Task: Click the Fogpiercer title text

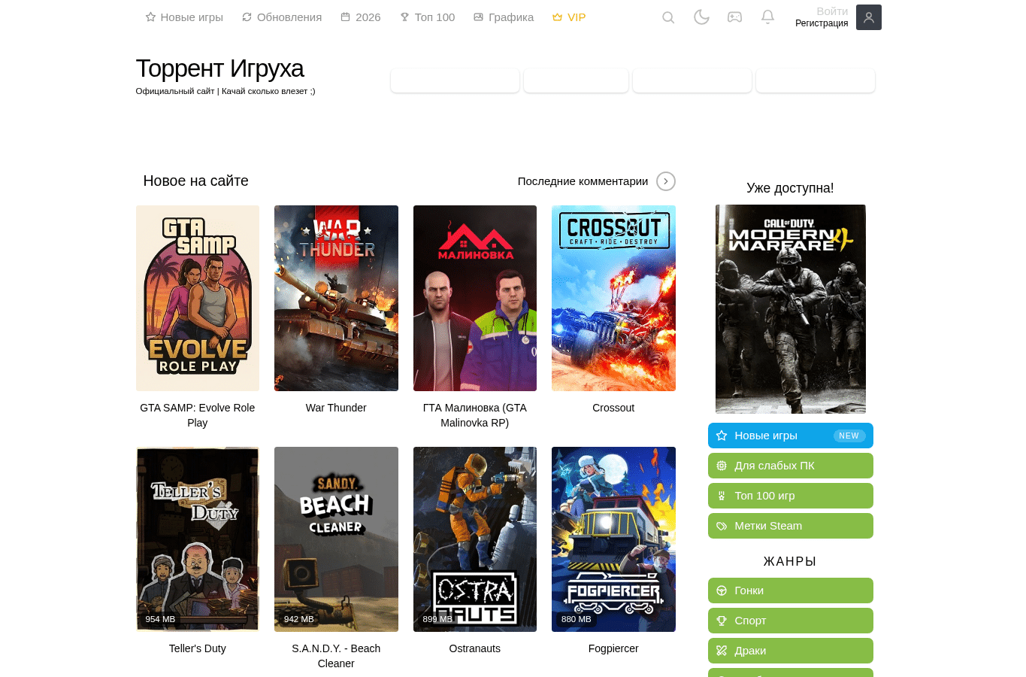Action: (613, 648)
